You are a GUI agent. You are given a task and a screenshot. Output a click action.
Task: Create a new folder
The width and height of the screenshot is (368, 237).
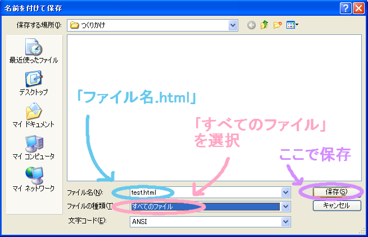coord(278,25)
